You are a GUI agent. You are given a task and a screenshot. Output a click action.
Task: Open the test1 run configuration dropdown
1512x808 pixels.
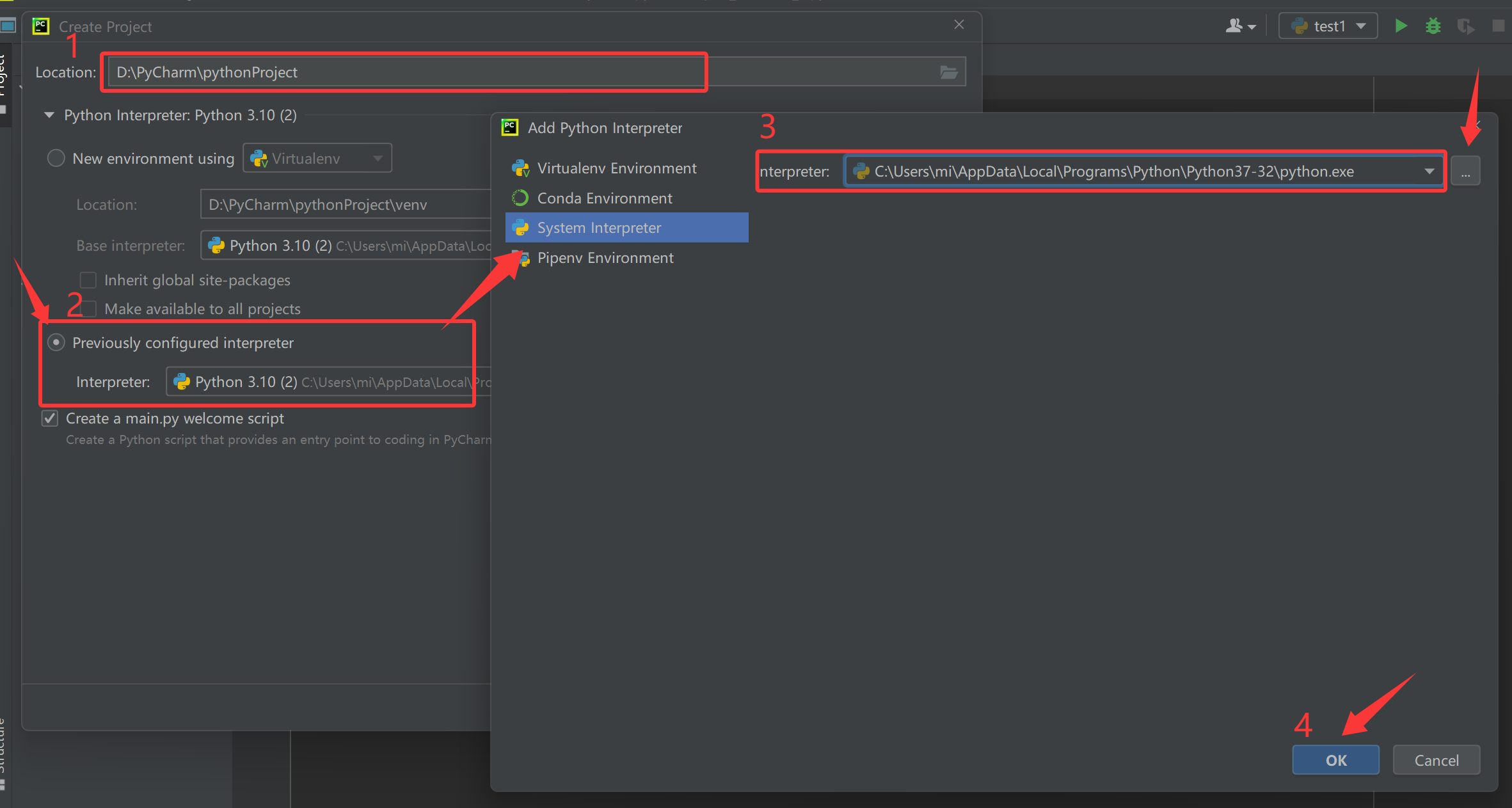point(1328,26)
